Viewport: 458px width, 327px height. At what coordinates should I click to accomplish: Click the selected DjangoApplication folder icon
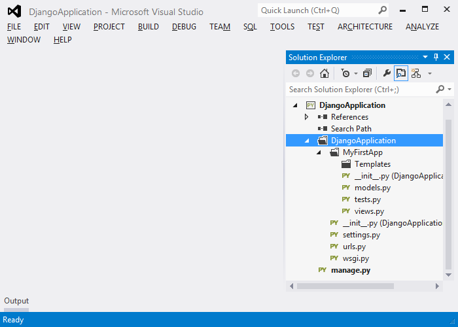click(323, 141)
